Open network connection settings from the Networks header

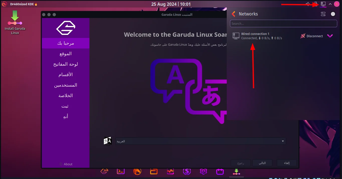(323, 14)
